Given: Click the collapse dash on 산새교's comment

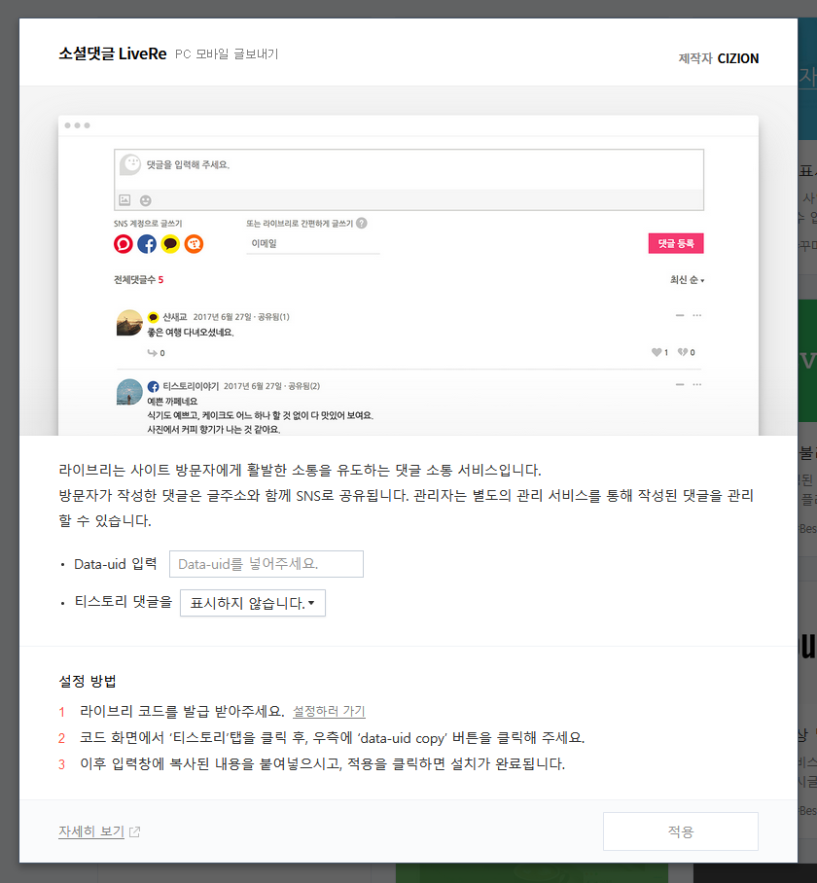Looking at the screenshot, I should (680, 315).
